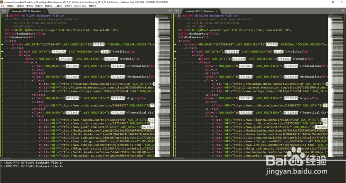Click the Logic heading line in 26old.html pane
This screenshot has height=183, width=346.
pos(262,98)
